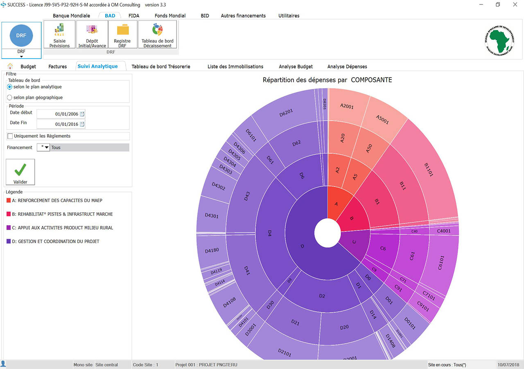
Task: Click the innermost D chart segment
Action: click(x=302, y=246)
